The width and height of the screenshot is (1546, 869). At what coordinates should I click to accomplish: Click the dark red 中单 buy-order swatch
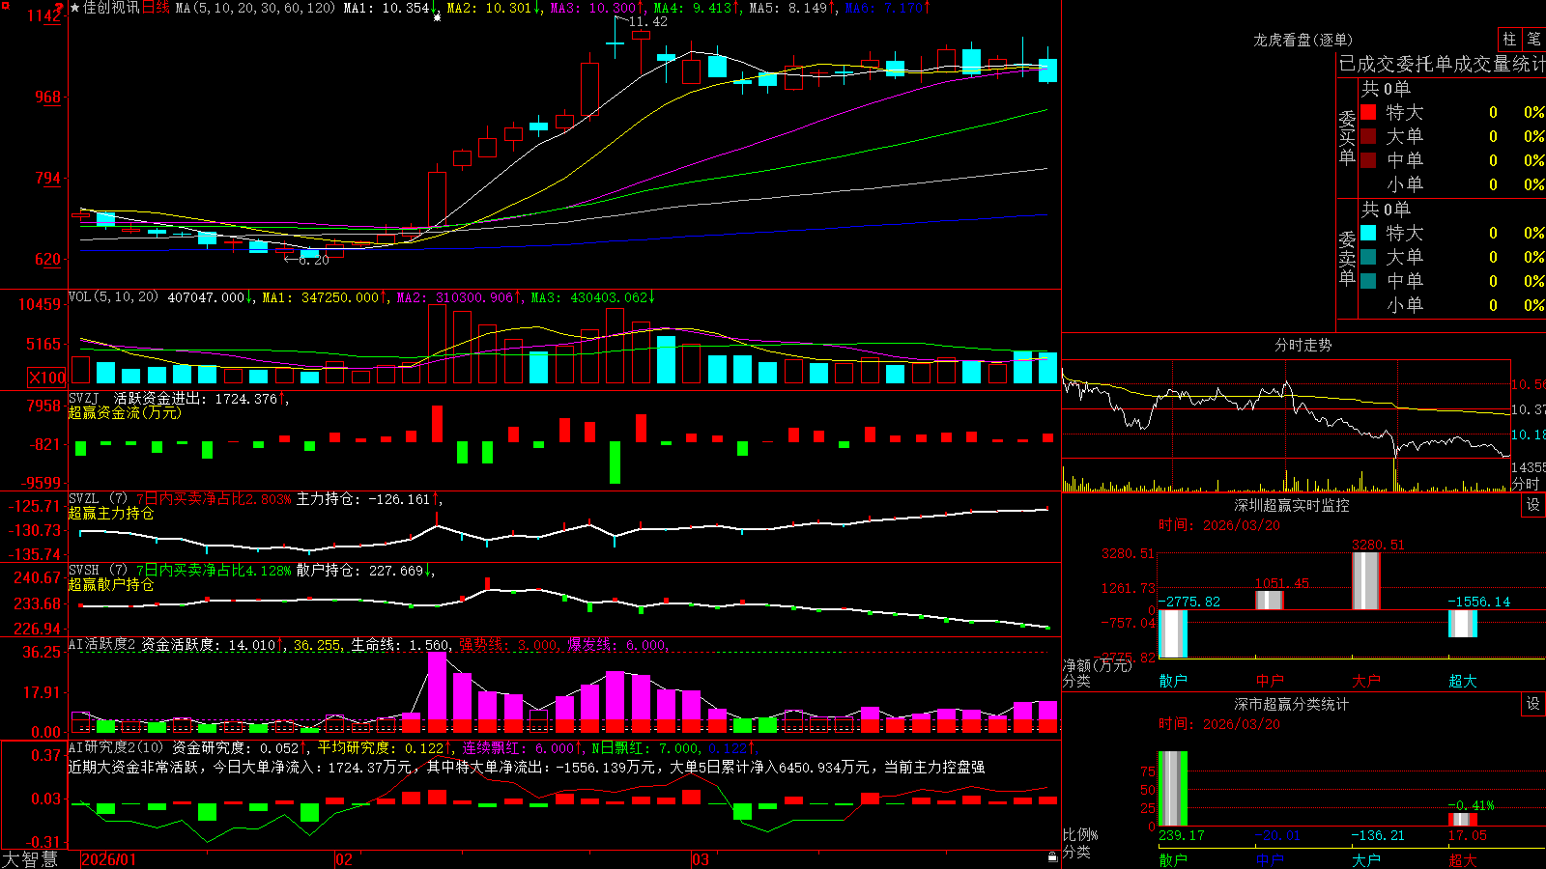[x=1368, y=160]
